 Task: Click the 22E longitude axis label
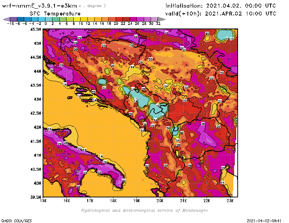(207, 201)
